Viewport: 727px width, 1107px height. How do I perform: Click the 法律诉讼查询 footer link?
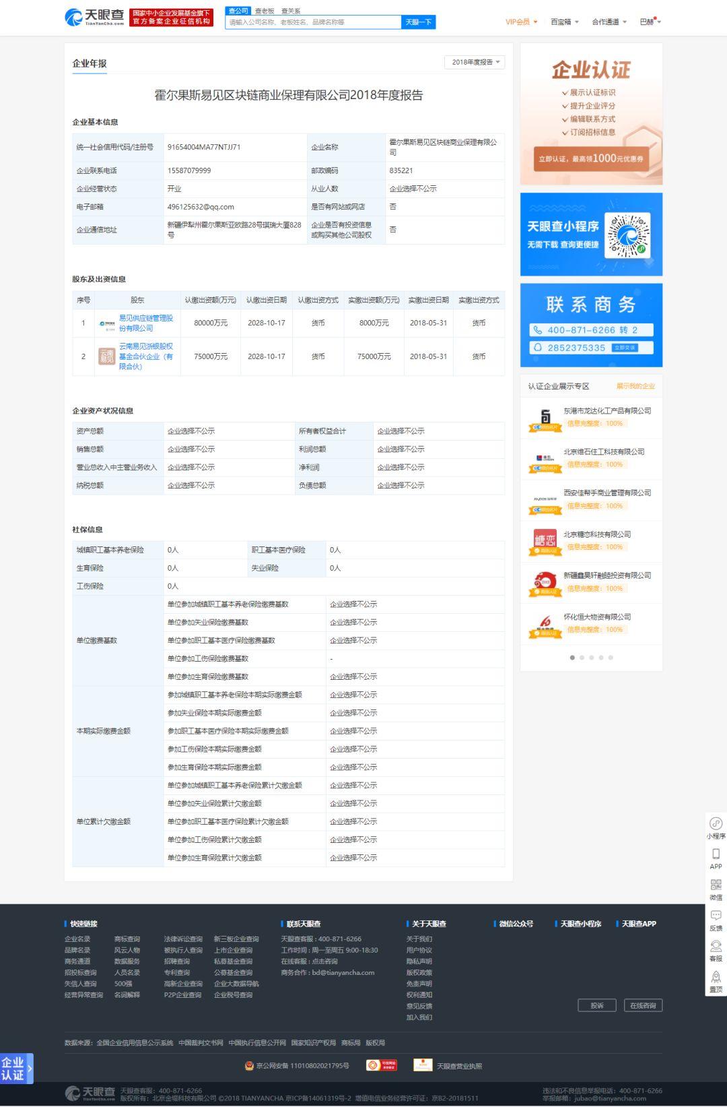click(183, 939)
